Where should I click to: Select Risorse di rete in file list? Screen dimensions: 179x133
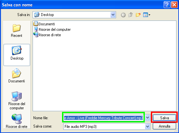(47, 35)
